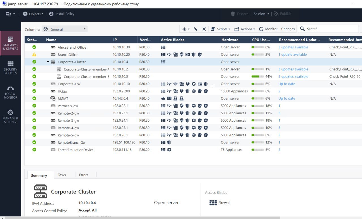Click the gateway icon beside ThreatEmulationDevice
362x219 pixels.
53,150
